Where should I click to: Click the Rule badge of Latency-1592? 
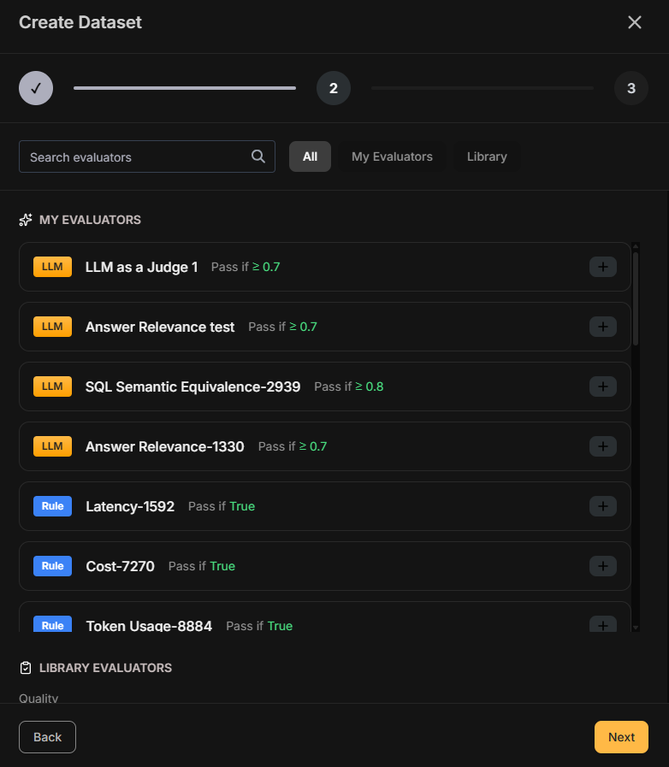pyautogui.click(x=52, y=506)
